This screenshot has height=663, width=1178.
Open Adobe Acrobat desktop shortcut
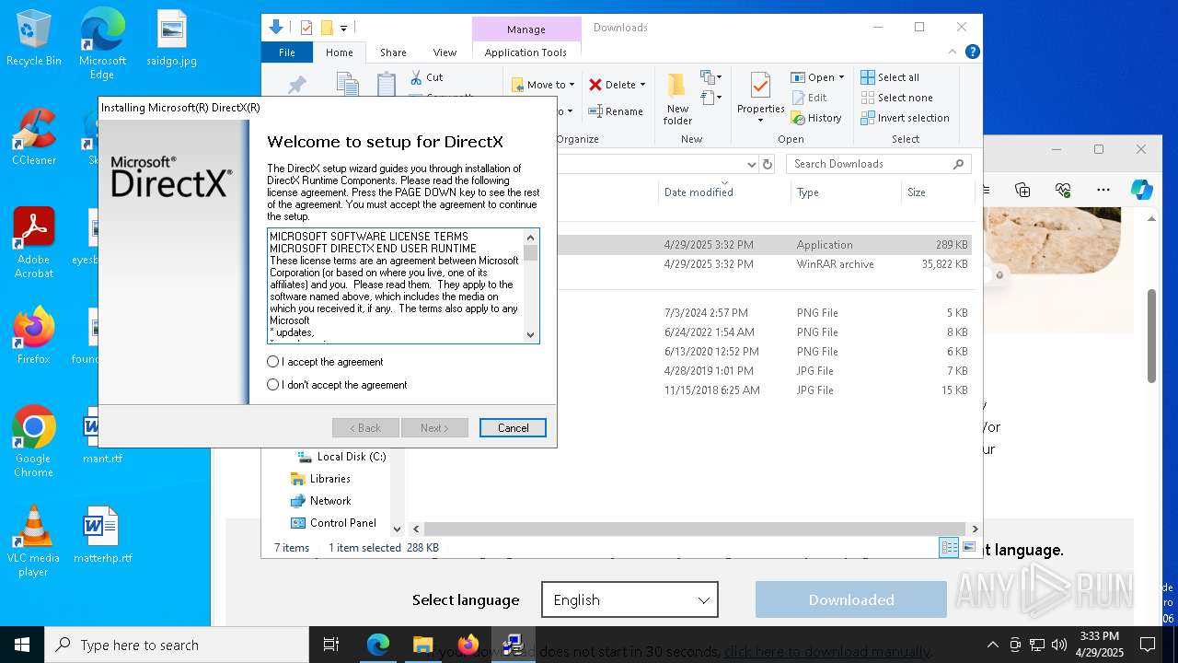pos(34,242)
